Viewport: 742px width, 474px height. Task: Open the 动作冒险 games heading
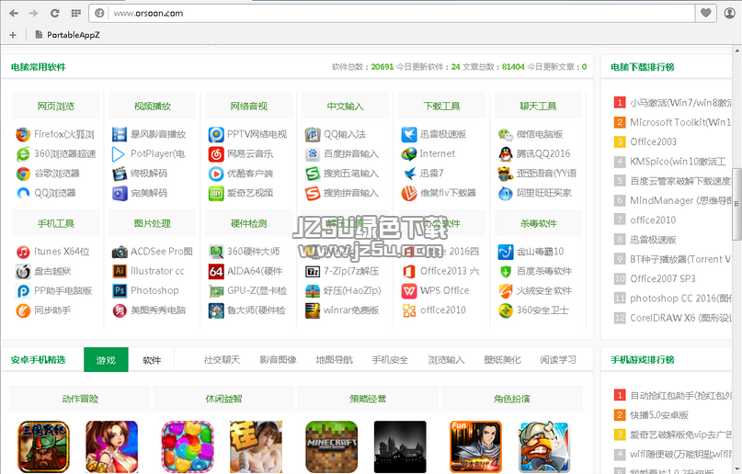pyautogui.click(x=80, y=399)
